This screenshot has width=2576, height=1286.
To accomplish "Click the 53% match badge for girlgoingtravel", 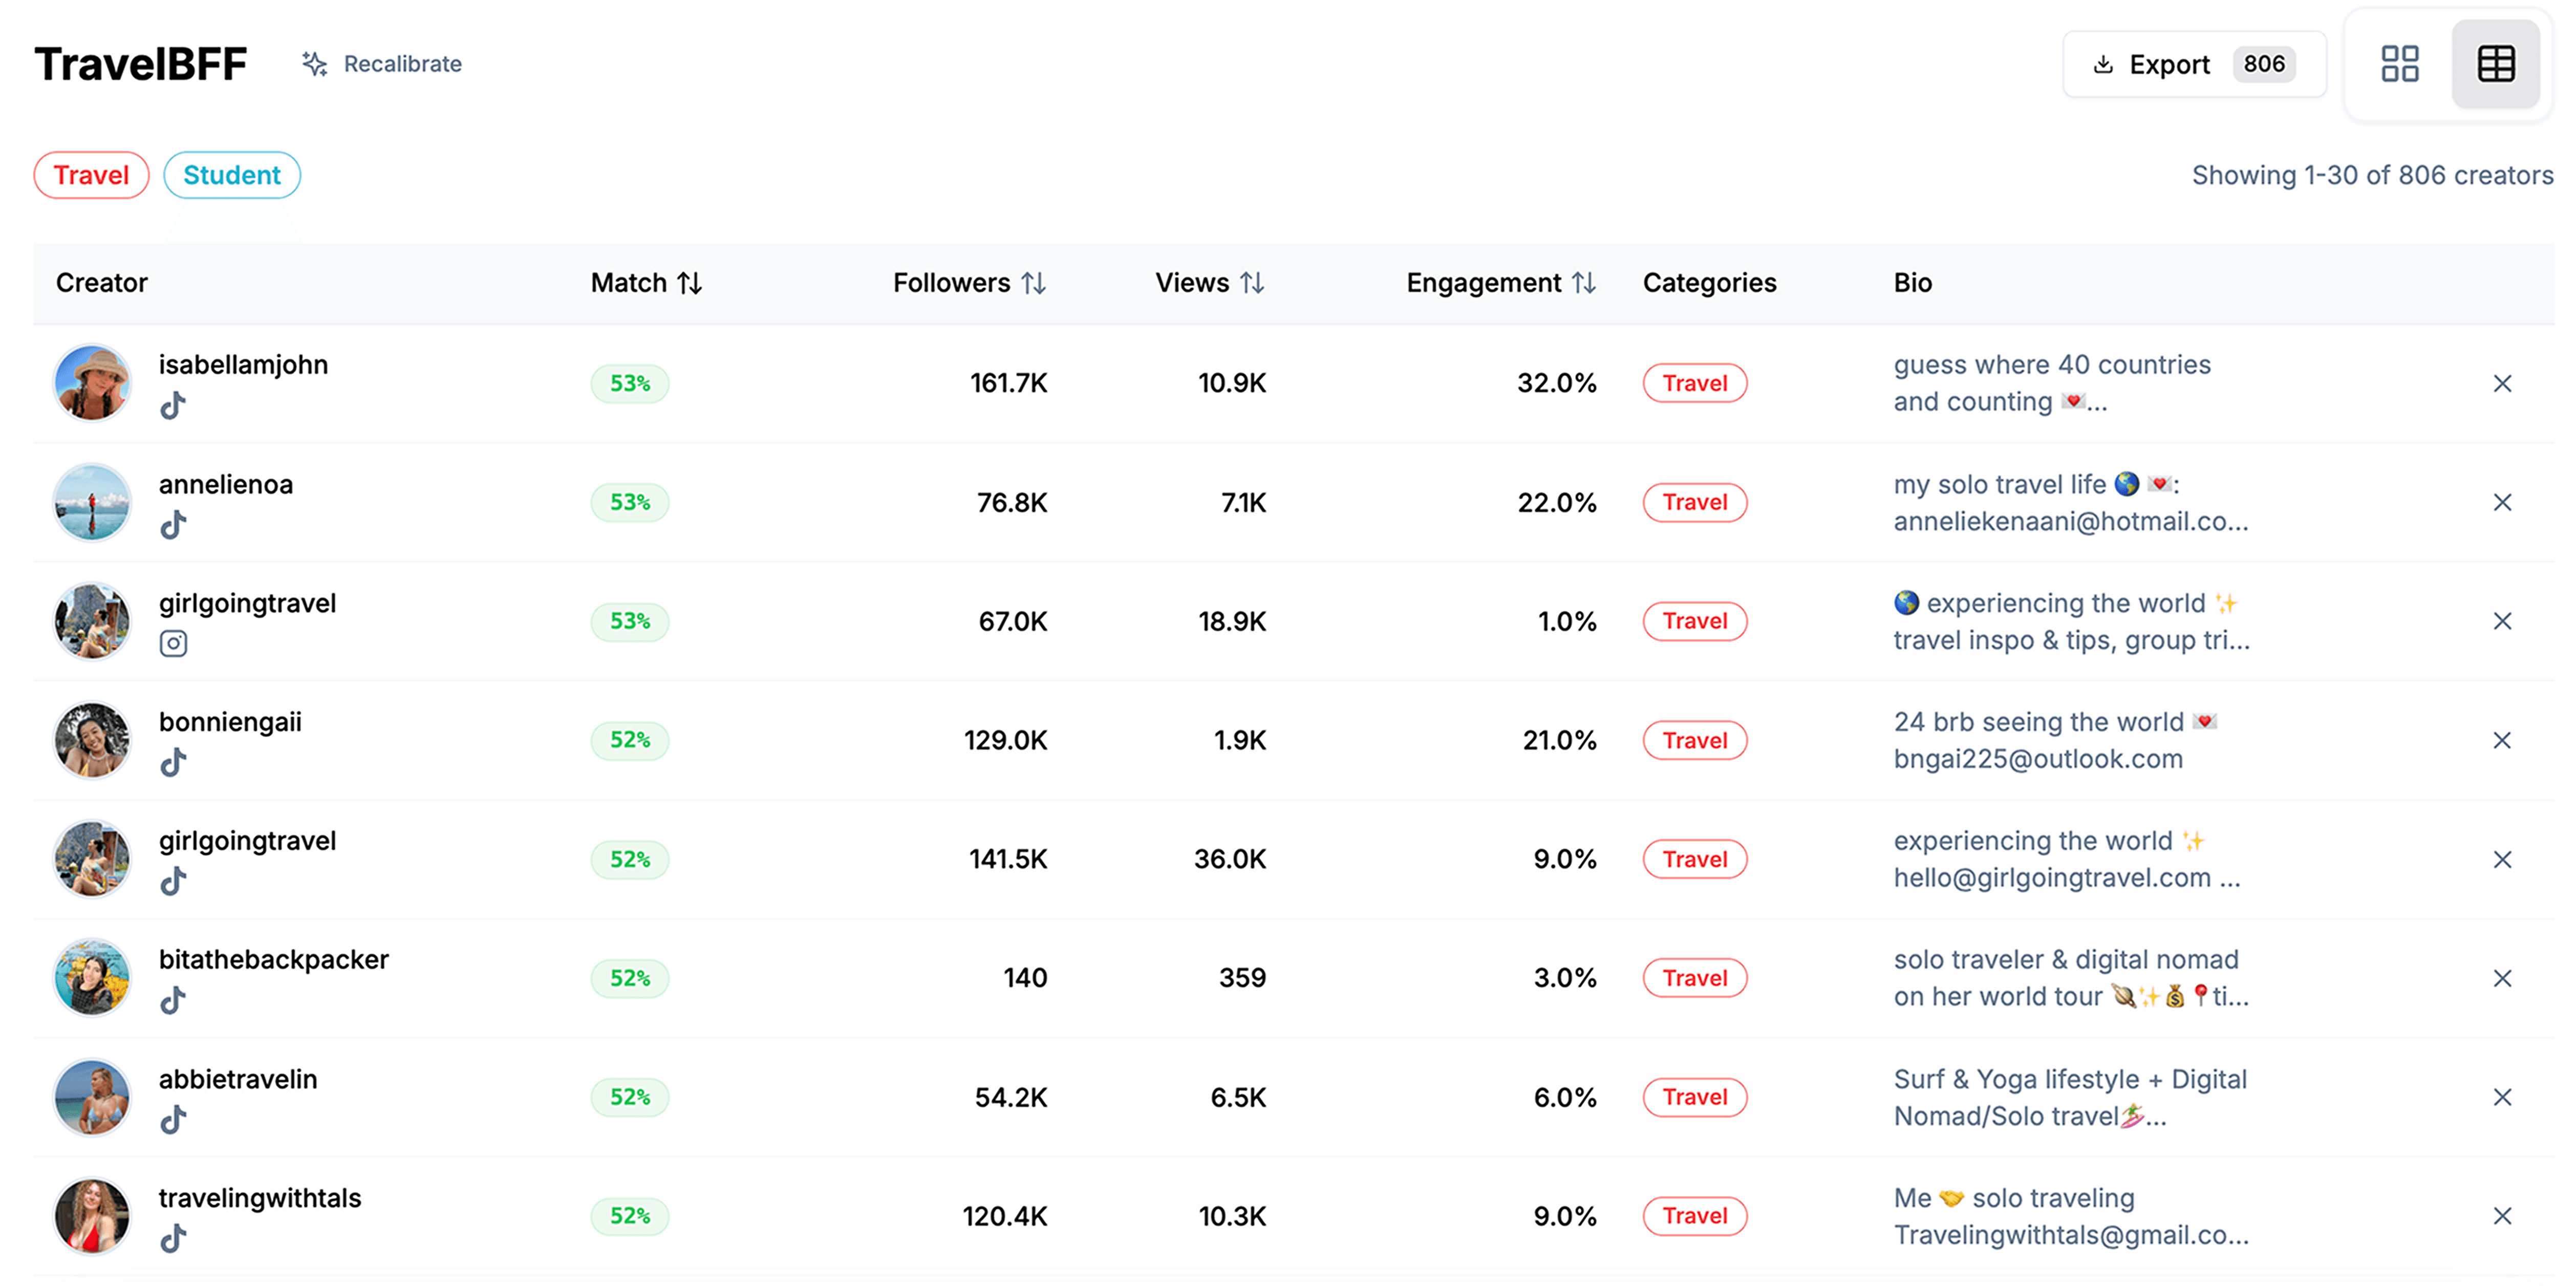I will [x=629, y=621].
